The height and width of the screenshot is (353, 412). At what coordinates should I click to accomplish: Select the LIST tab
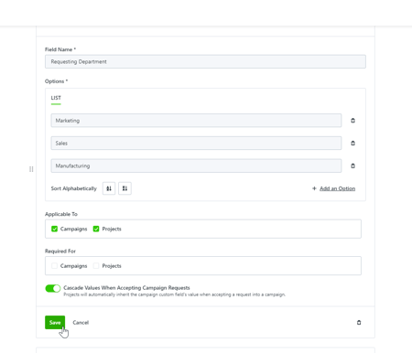(56, 98)
